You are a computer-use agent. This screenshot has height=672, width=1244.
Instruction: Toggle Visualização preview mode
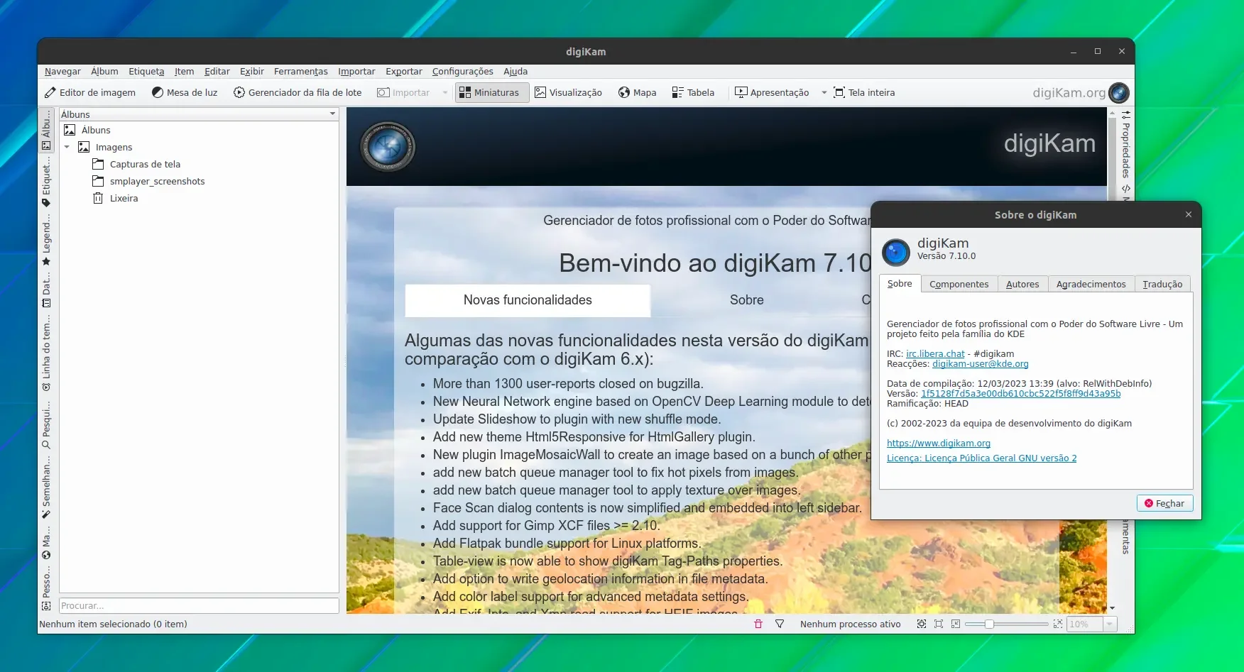pyautogui.click(x=568, y=93)
